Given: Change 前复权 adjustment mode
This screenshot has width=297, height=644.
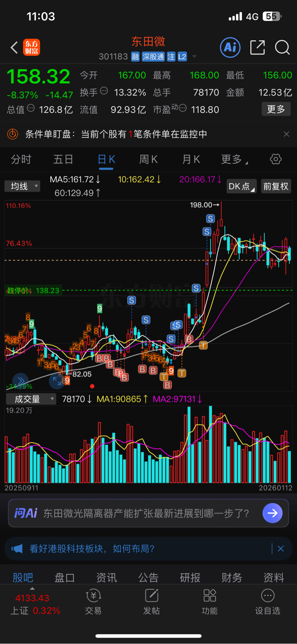Looking at the screenshot, I should click(x=276, y=186).
